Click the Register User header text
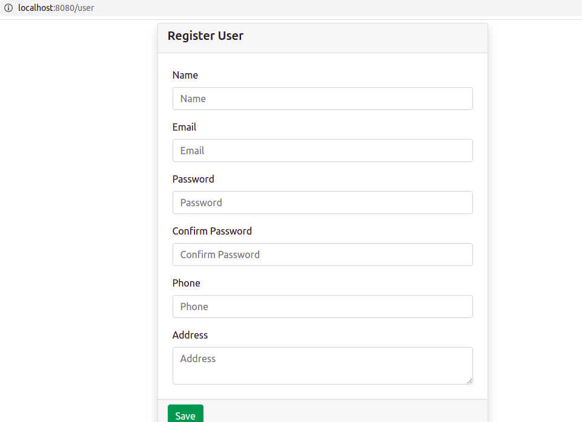 (x=205, y=36)
